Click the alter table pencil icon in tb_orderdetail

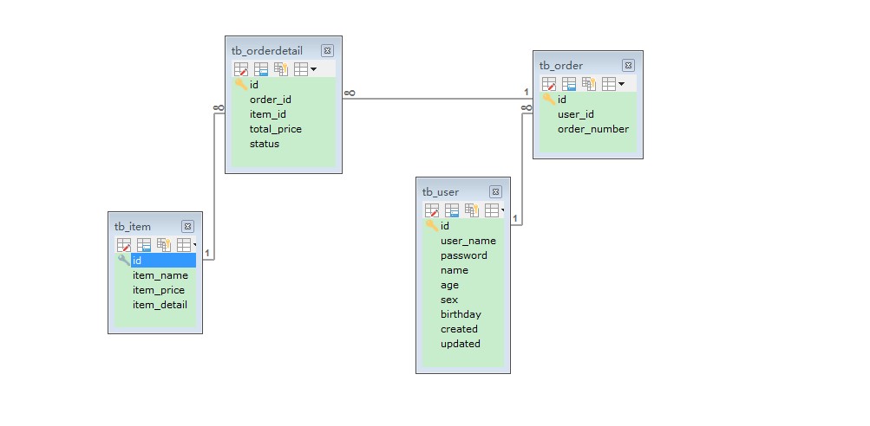241,69
